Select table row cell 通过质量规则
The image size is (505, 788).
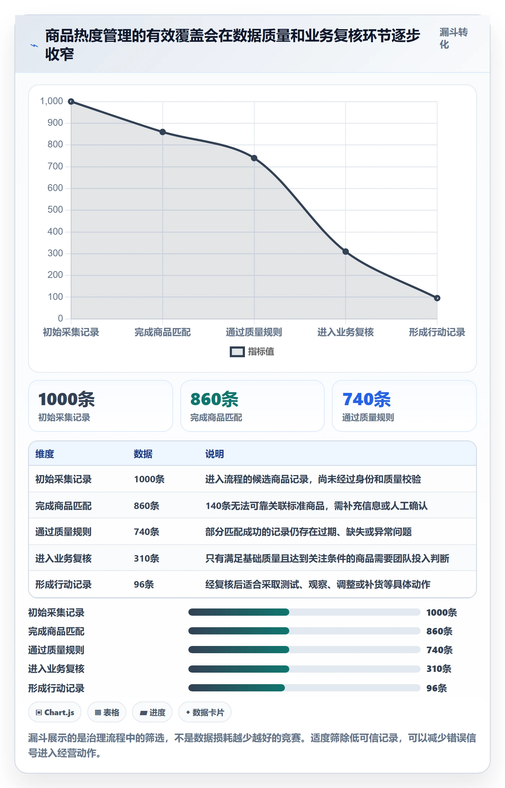63,532
